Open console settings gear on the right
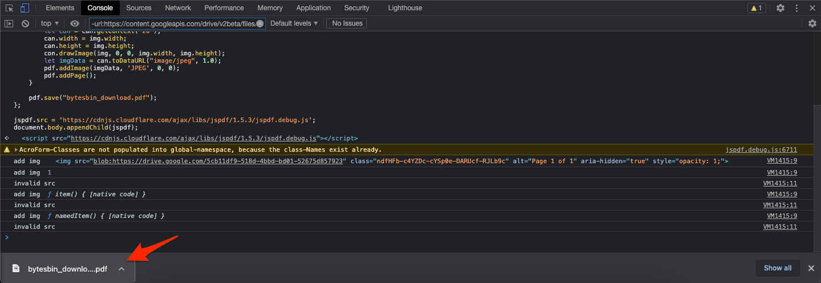The width and height of the screenshot is (821, 283). click(x=812, y=23)
